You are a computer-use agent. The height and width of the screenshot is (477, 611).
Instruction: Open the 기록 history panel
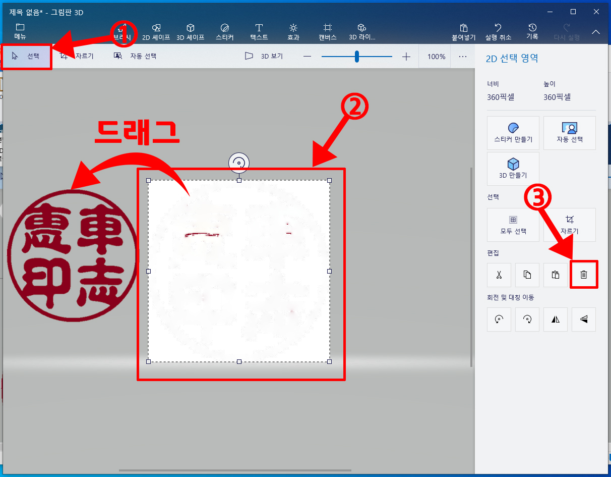click(x=532, y=31)
